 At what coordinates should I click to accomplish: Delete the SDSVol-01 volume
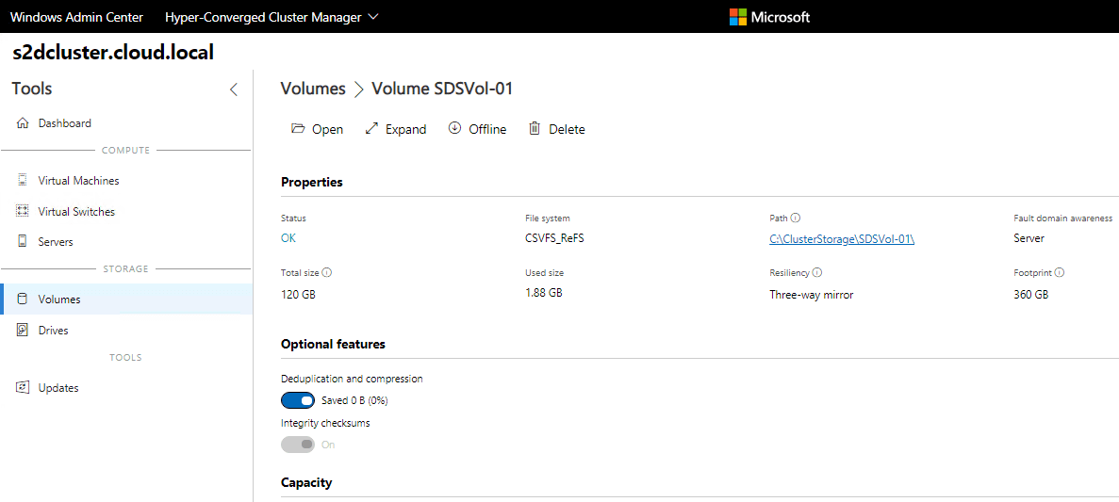[556, 129]
